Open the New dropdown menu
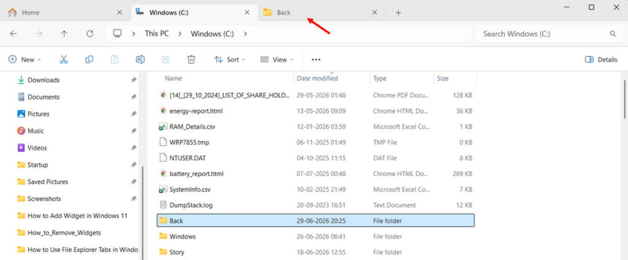This screenshot has height=260, width=628. [25, 59]
